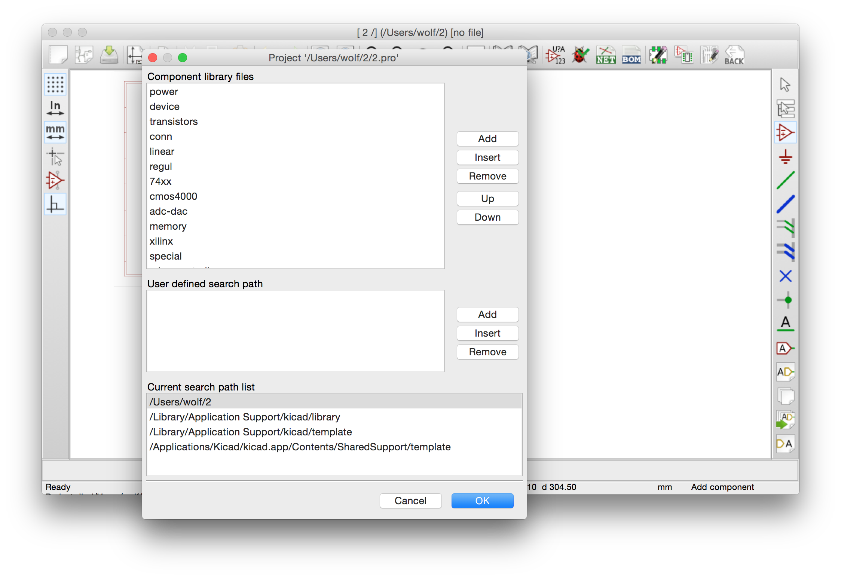Image resolution: width=841 pixels, height=579 pixels.
Task: Switch units to inches
Action: click(55, 108)
